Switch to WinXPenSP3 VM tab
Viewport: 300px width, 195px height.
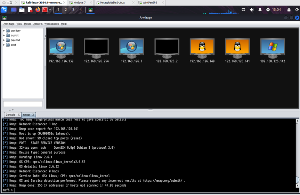tap(150, 3)
